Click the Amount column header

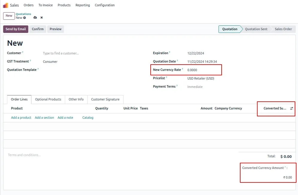[x=206, y=108]
